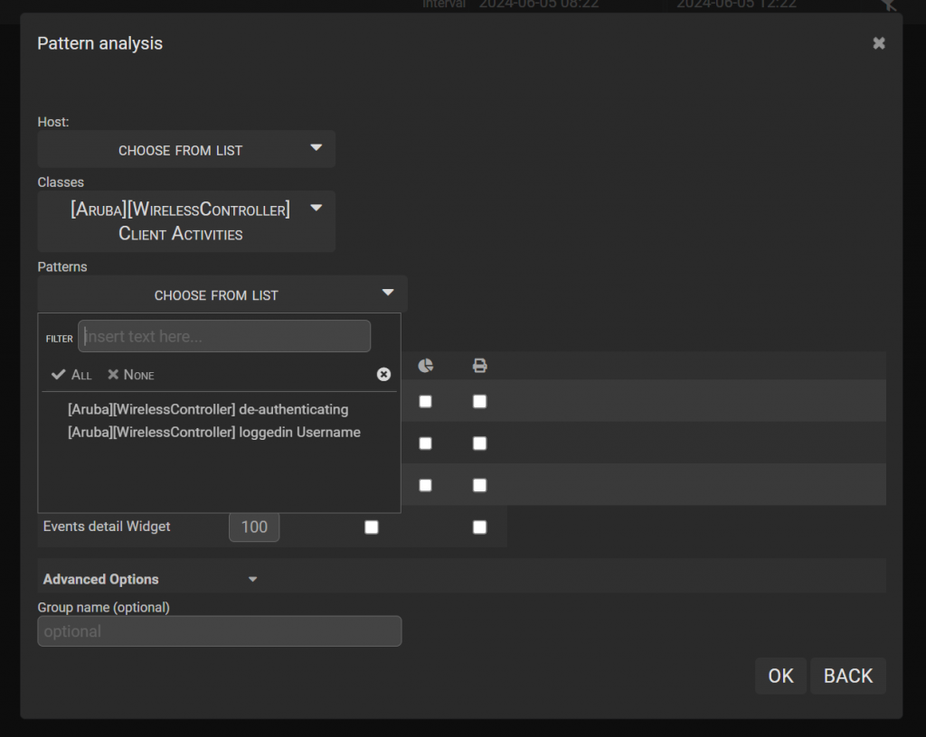Click the printer column icon
926x737 pixels.
coord(479,366)
